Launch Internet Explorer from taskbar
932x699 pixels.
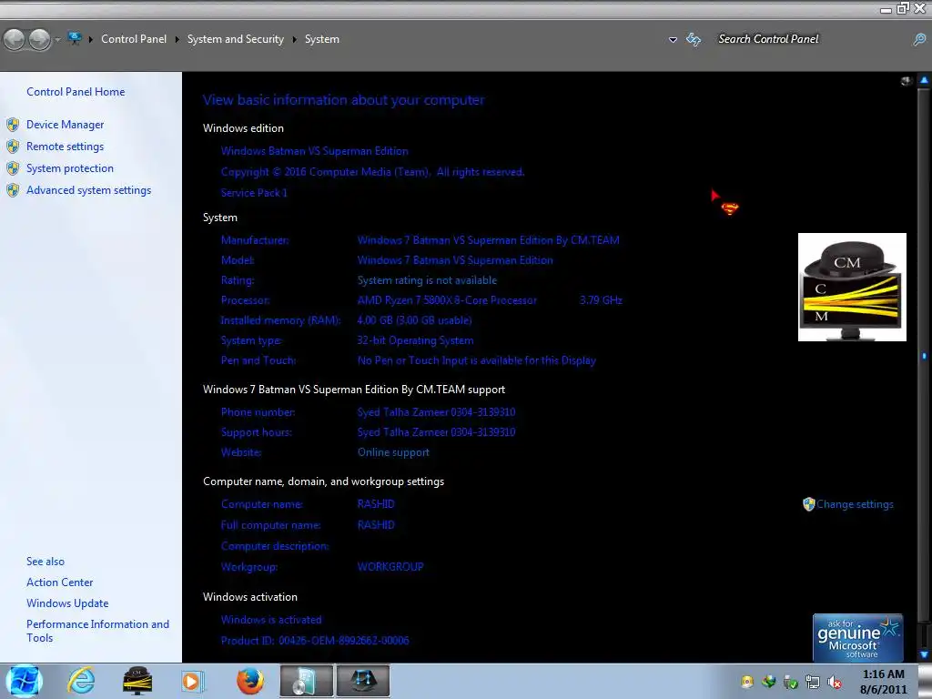[81, 681]
